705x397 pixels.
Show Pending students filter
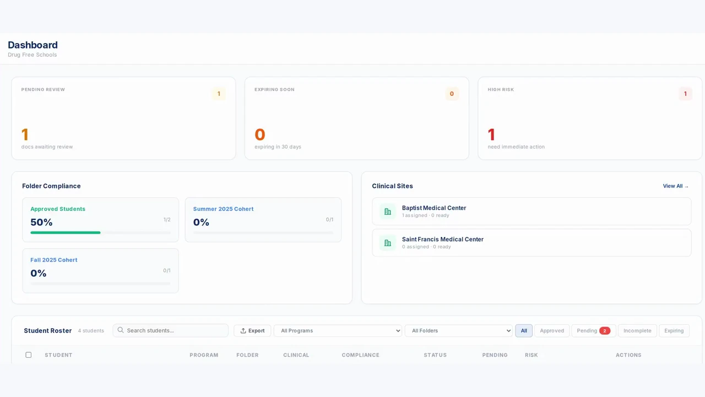593,331
